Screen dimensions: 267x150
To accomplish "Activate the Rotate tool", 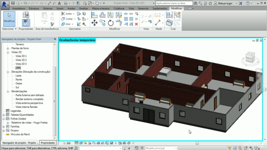I will tap(111, 23).
